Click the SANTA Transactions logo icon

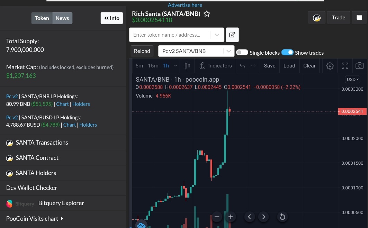point(9,143)
